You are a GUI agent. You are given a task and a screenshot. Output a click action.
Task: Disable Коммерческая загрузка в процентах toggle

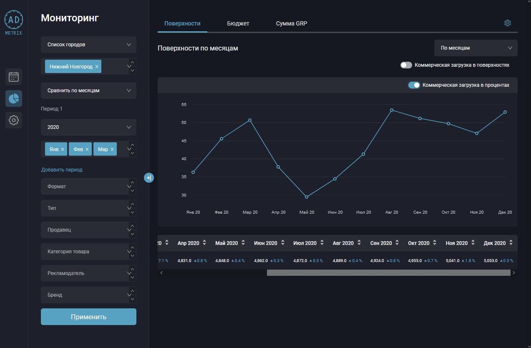414,85
